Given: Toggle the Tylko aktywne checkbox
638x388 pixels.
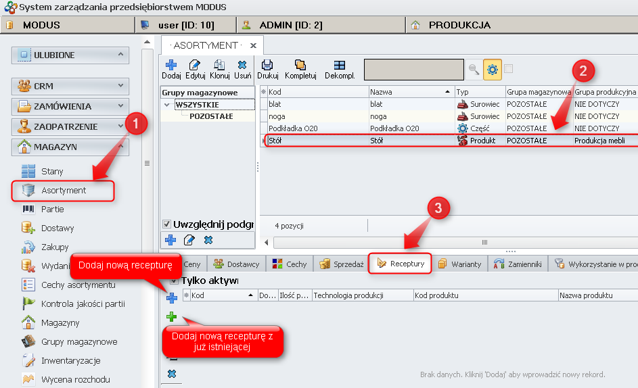Looking at the screenshot, I should (174, 281).
